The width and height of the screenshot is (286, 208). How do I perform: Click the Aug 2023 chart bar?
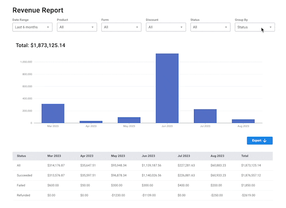coord(243,121)
